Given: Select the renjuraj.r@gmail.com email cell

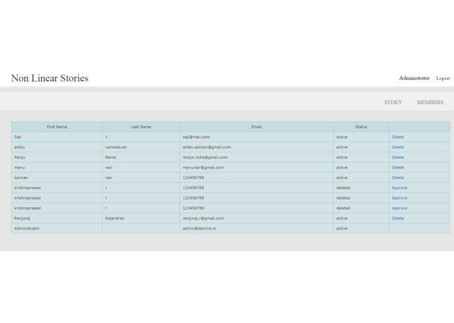Looking at the screenshot, I should 257,218.
